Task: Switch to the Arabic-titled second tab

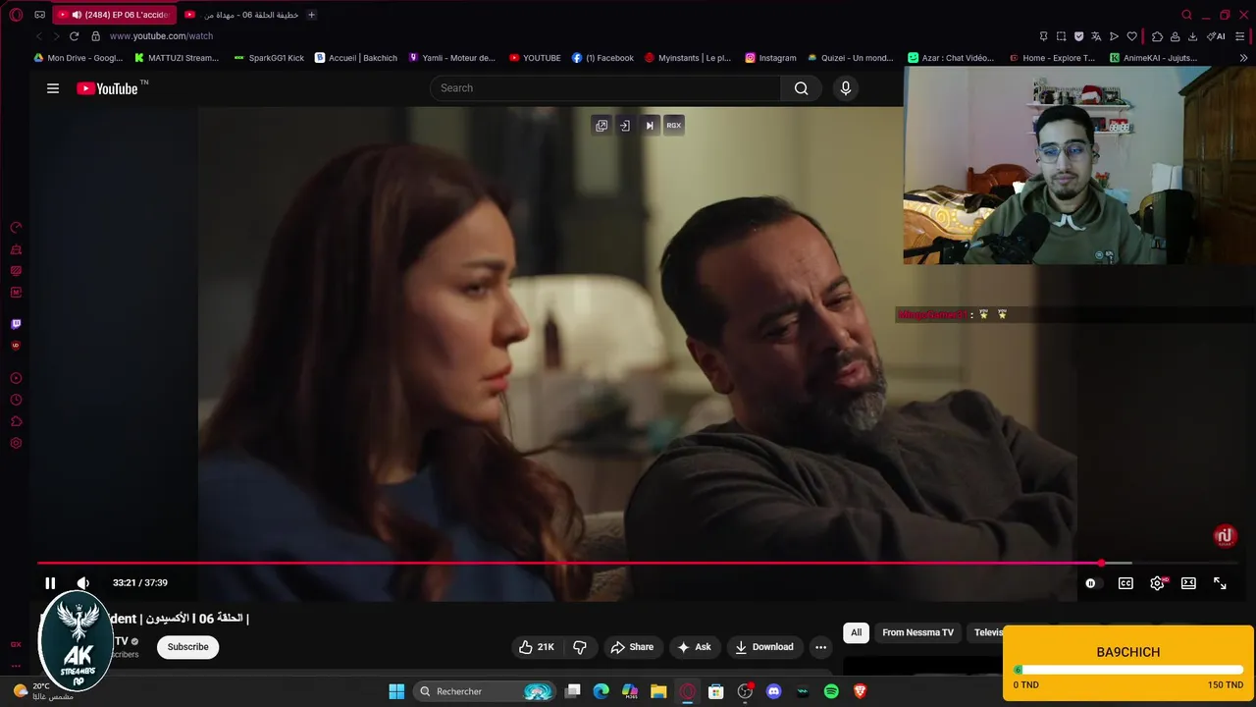Action: (241, 15)
